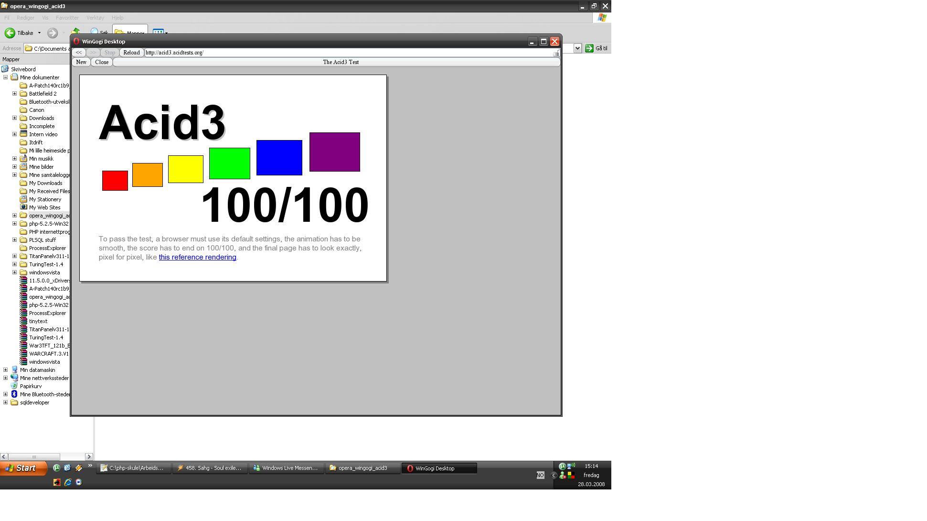
Task: Select the Skrivebord desktop icon in tree
Action: (5, 69)
